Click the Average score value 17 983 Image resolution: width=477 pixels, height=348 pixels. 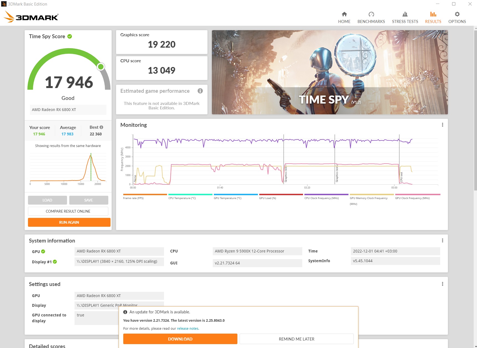(67, 134)
